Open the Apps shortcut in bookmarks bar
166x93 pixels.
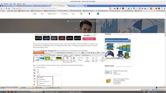coord(3,11)
